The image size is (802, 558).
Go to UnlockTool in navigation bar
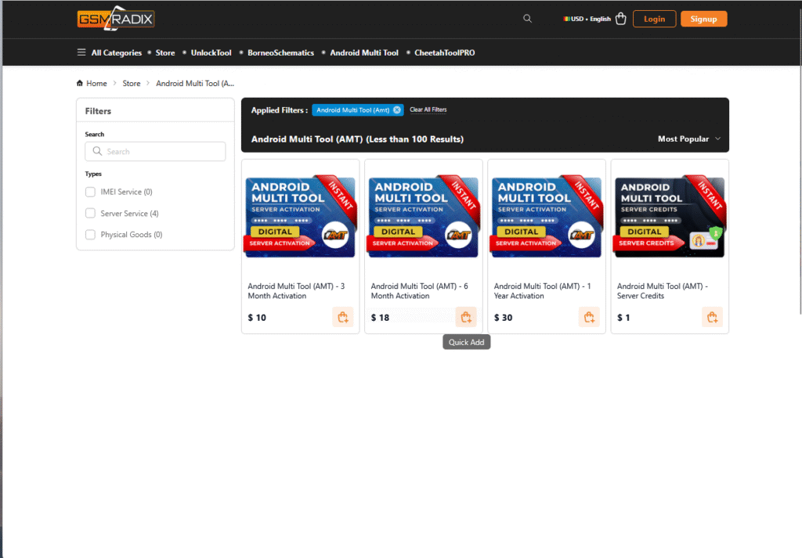(x=211, y=53)
